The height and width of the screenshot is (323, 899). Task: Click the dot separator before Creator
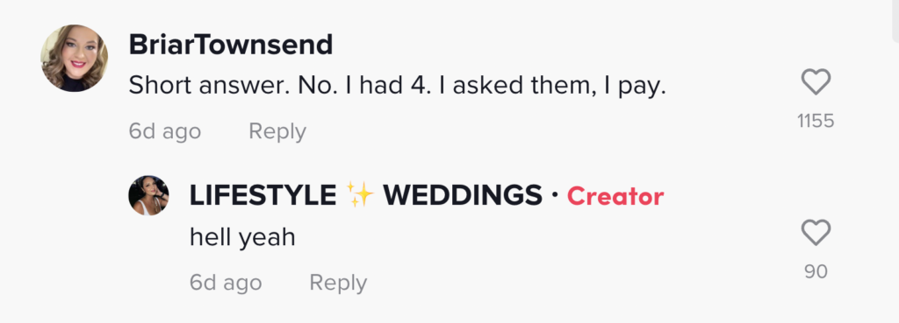coord(554,197)
